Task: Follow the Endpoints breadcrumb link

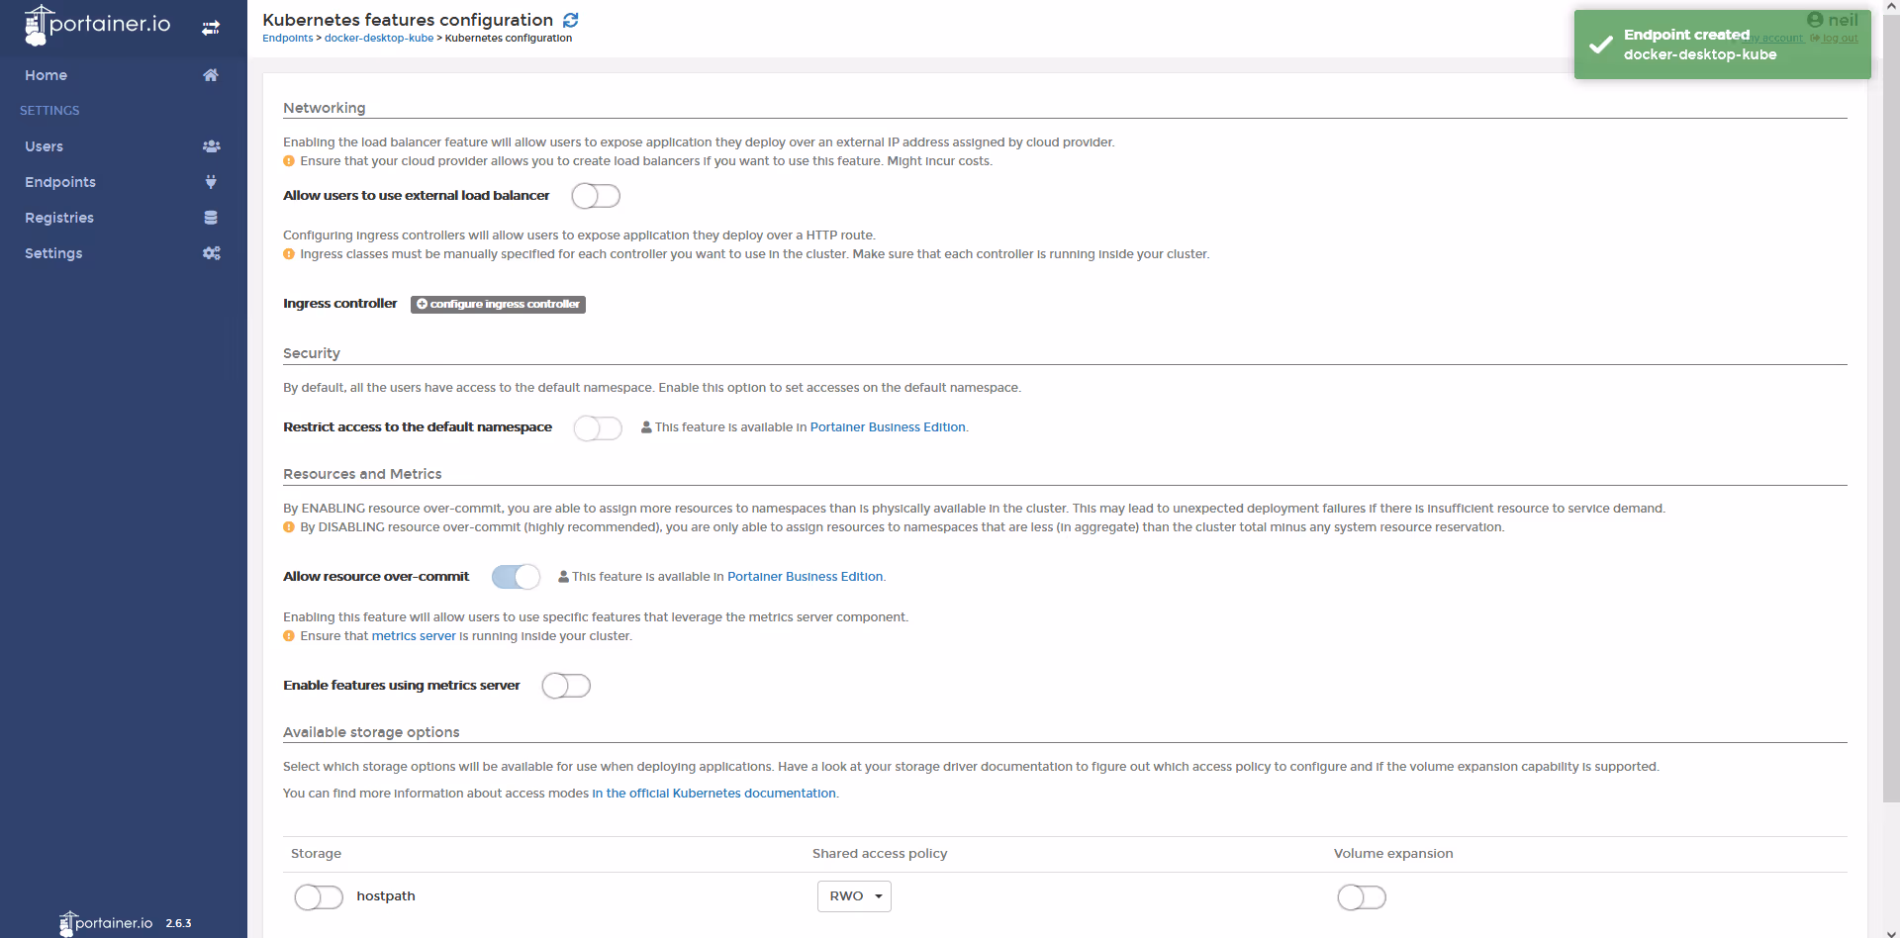Action: pos(287,39)
